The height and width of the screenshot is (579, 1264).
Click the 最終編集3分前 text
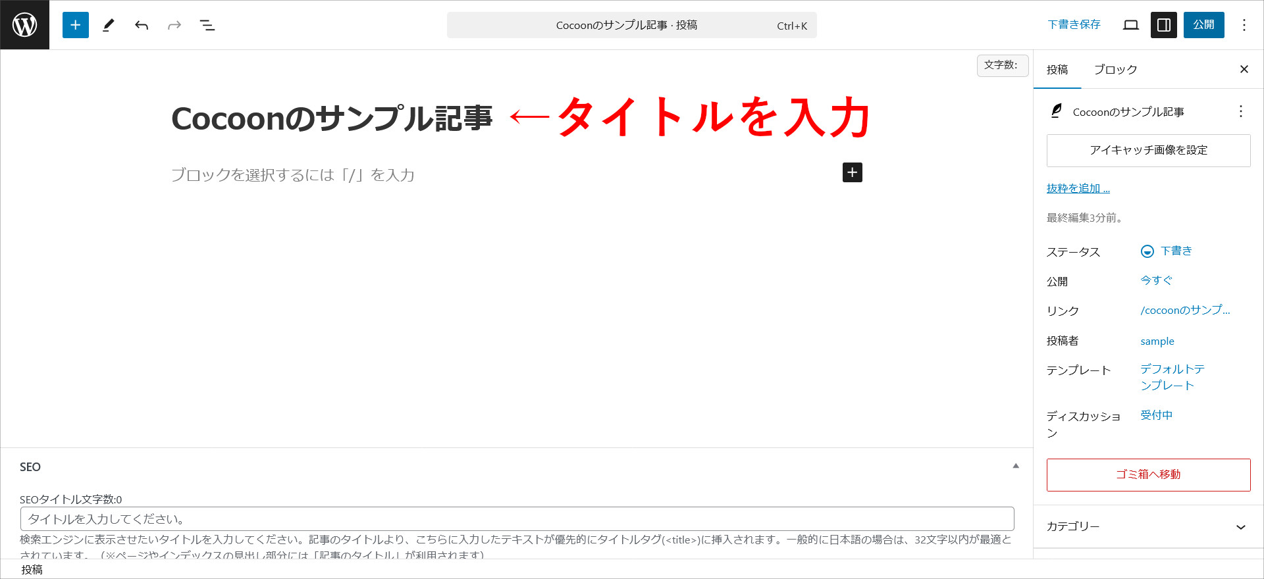pos(1084,218)
